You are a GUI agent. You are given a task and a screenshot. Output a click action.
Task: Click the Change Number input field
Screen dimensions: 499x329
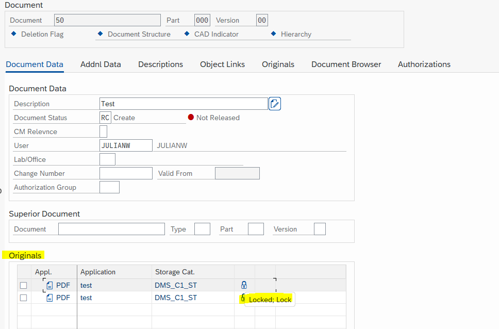coord(125,173)
